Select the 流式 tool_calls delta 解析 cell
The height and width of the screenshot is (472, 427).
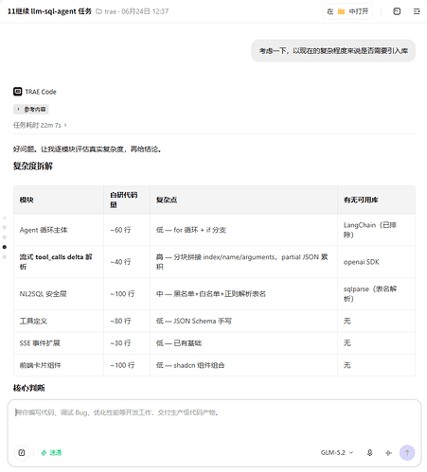(x=59, y=262)
